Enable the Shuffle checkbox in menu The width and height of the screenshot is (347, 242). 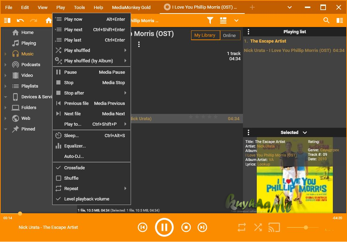[58, 178]
